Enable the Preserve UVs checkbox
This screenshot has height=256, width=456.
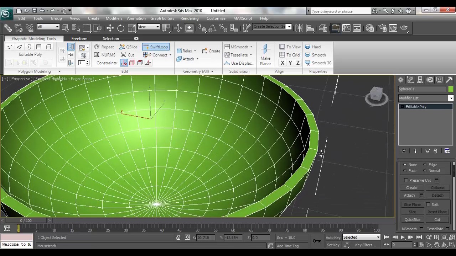406,180
